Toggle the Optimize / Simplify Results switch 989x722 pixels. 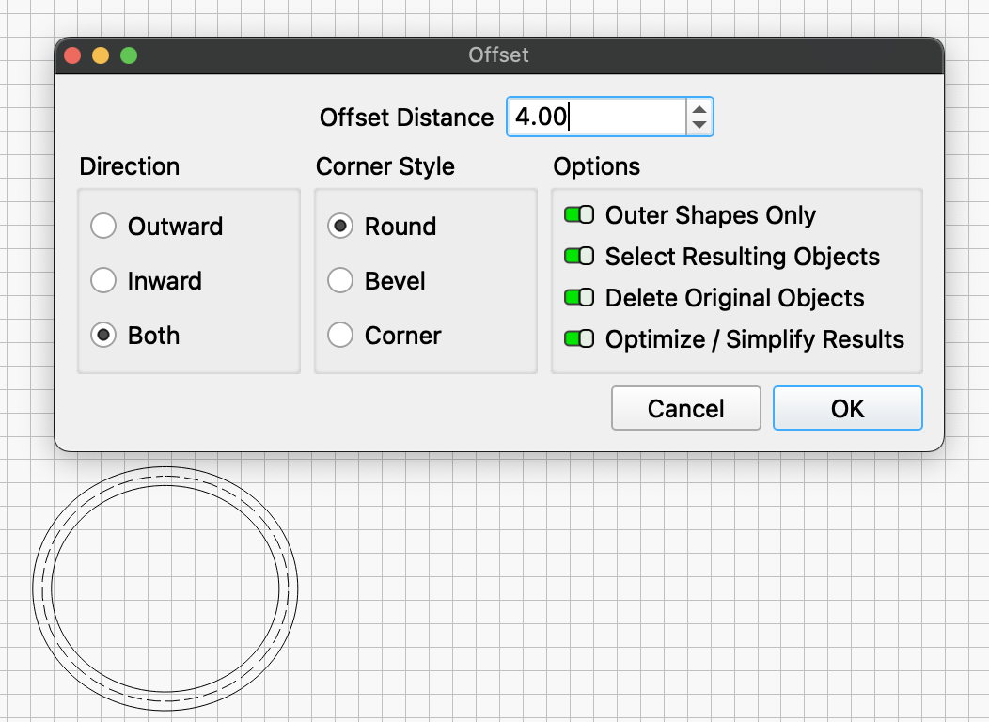pos(579,339)
